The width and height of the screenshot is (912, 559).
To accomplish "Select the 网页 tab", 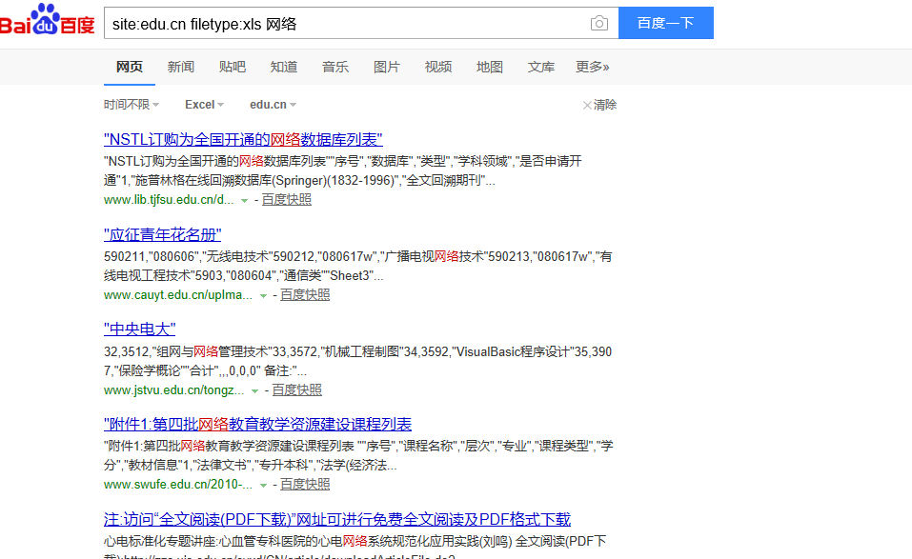I will 129,67.
